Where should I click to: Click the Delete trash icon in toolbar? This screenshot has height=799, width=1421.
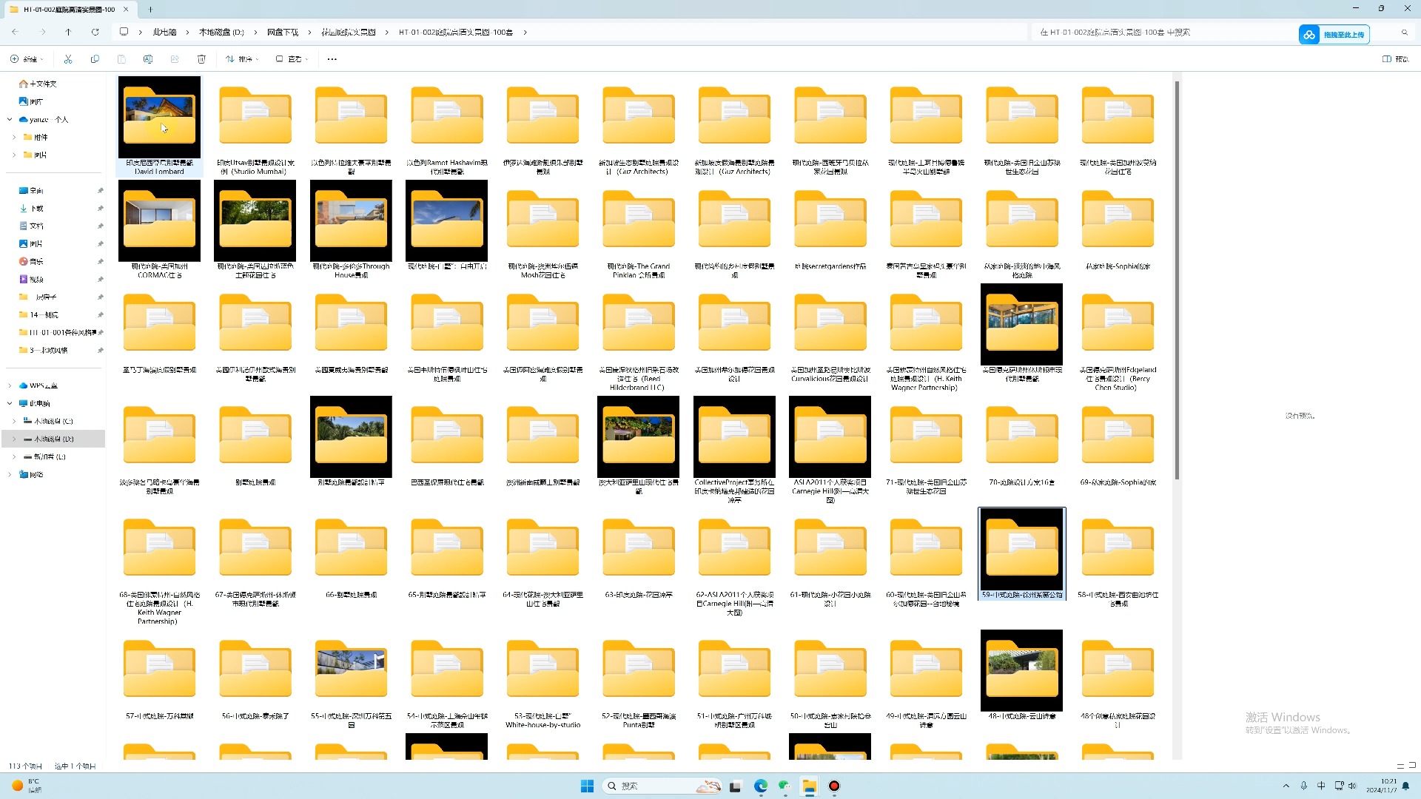click(x=201, y=59)
